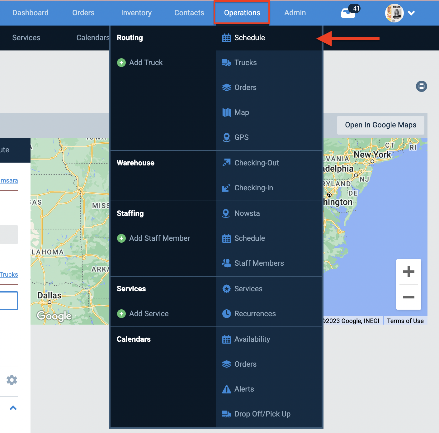The image size is (439, 433).
Task: Click the Staffing Schedule calendar icon
Action: click(x=227, y=238)
